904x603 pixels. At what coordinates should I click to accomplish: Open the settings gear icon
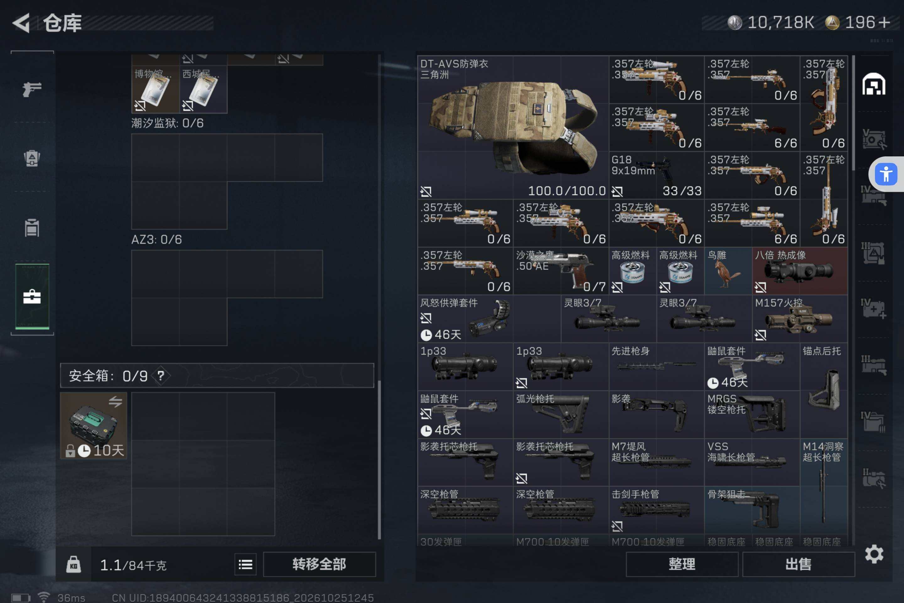(x=874, y=554)
